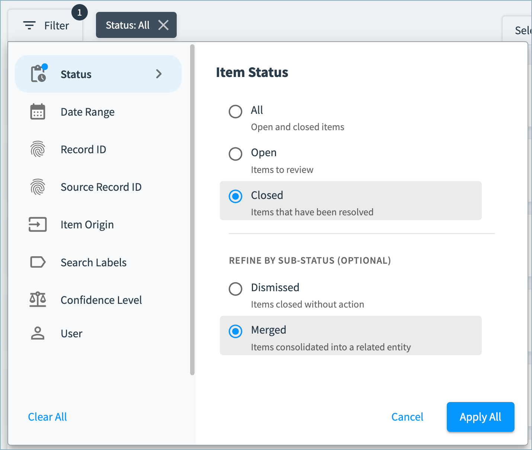Select the Open status radio button
This screenshot has height=450, width=532.
tap(235, 154)
